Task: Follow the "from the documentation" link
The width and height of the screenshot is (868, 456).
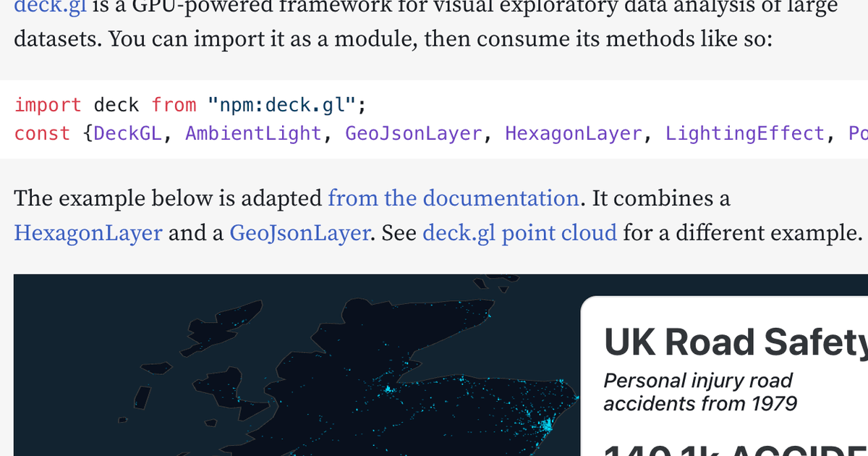Action: click(x=453, y=198)
